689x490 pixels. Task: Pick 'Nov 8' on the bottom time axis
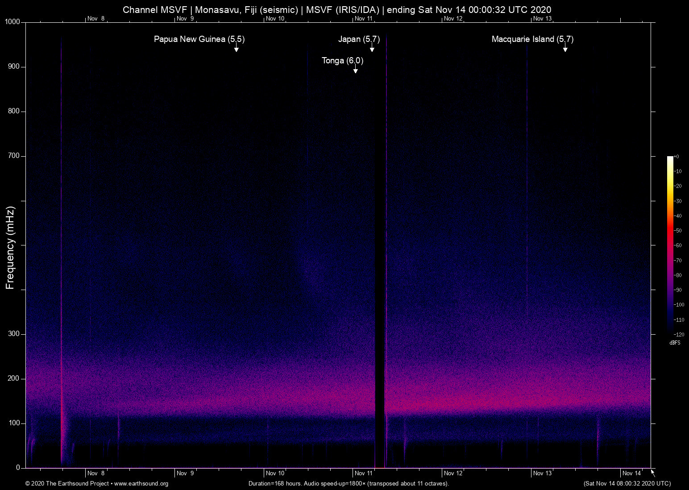(96, 473)
